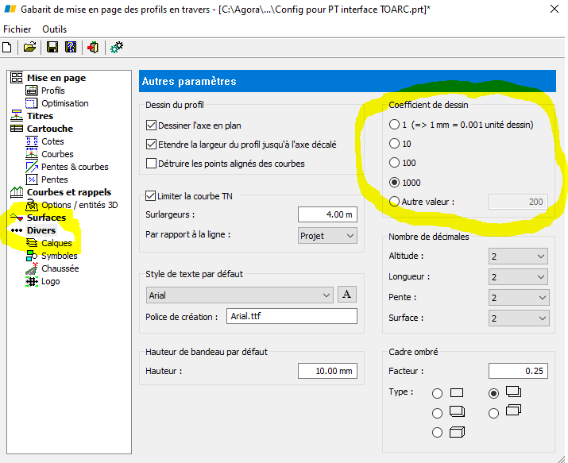Choose the Autre valeur radio option
The width and height of the screenshot is (568, 463).
(x=394, y=201)
